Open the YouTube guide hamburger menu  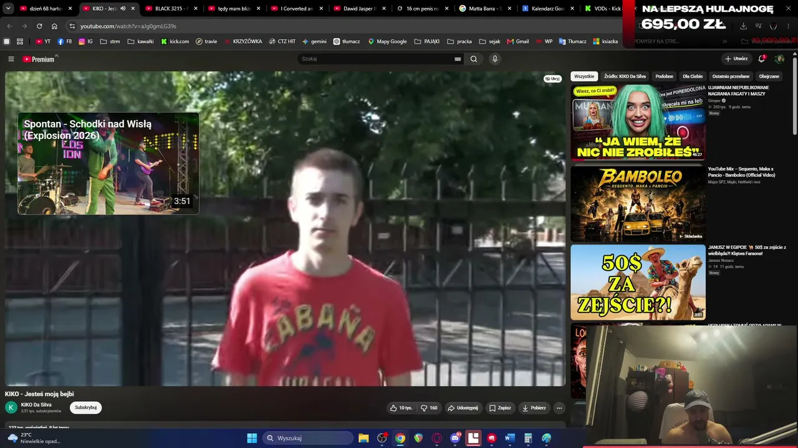click(x=11, y=59)
